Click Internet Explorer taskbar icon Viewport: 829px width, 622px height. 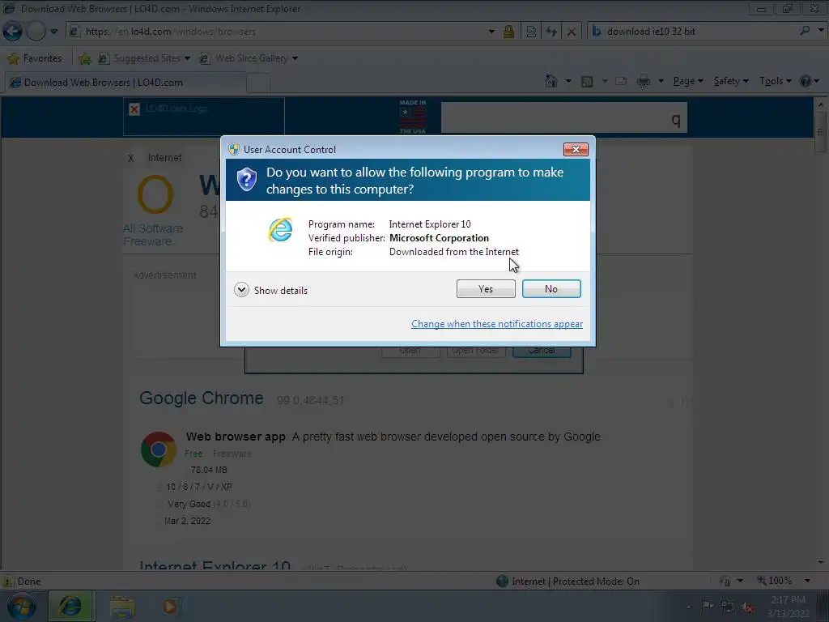tap(70, 606)
